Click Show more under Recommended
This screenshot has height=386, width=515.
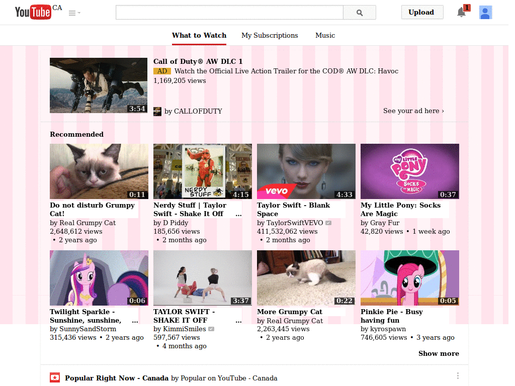tap(439, 353)
